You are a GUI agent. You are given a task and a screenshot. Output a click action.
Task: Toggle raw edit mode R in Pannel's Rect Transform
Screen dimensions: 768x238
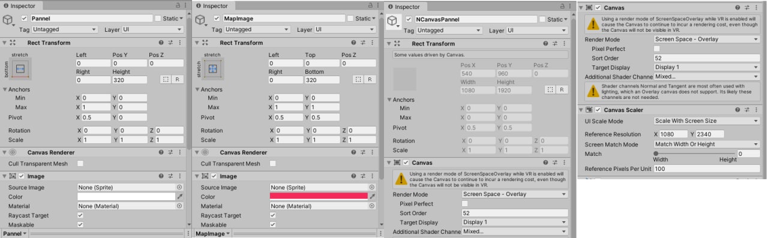[x=178, y=80]
